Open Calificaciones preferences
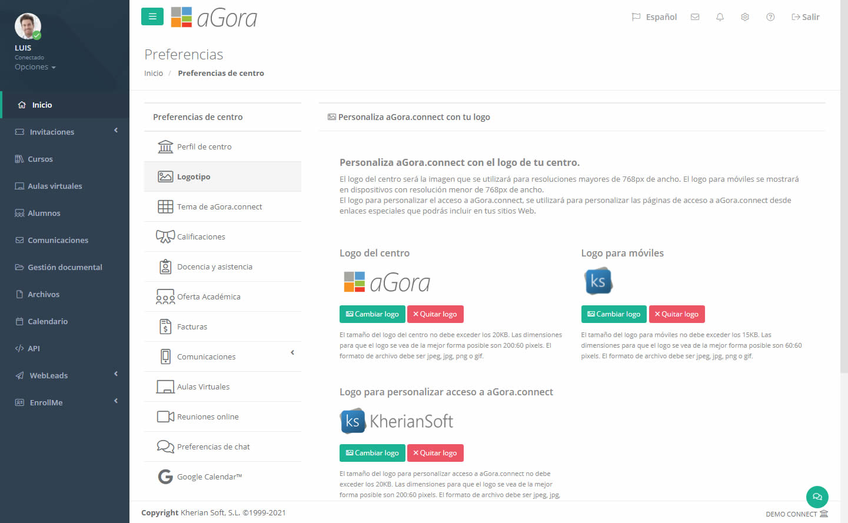Viewport: 848px width, 523px height. pyautogui.click(x=222, y=236)
